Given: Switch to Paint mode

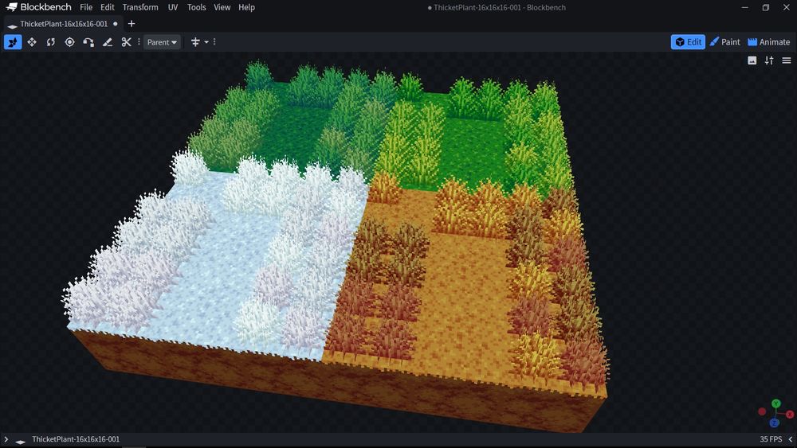Looking at the screenshot, I should pos(724,42).
